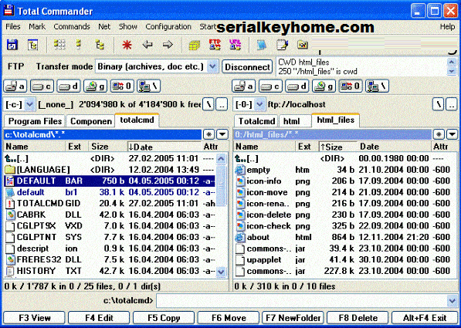This screenshot has height=328, width=461.
Task: Open the Help menu
Action: click(447, 27)
